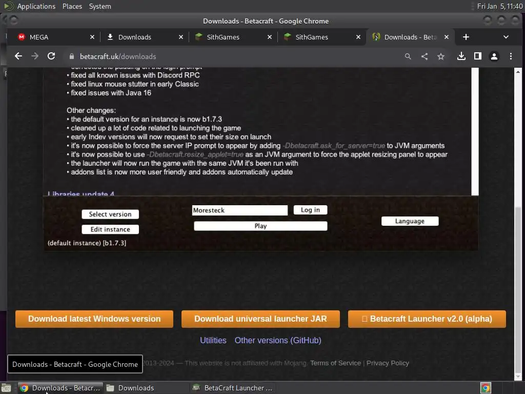The height and width of the screenshot is (394, 525).
Task: Click the Chrome workspace icon at bottom right
Action: (x=486, y=388)
